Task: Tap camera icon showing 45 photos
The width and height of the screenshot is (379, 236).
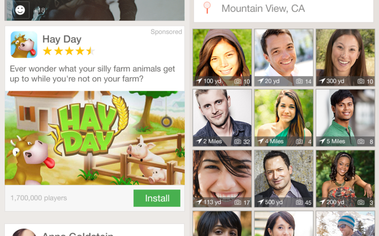Action: pos(299,202)
